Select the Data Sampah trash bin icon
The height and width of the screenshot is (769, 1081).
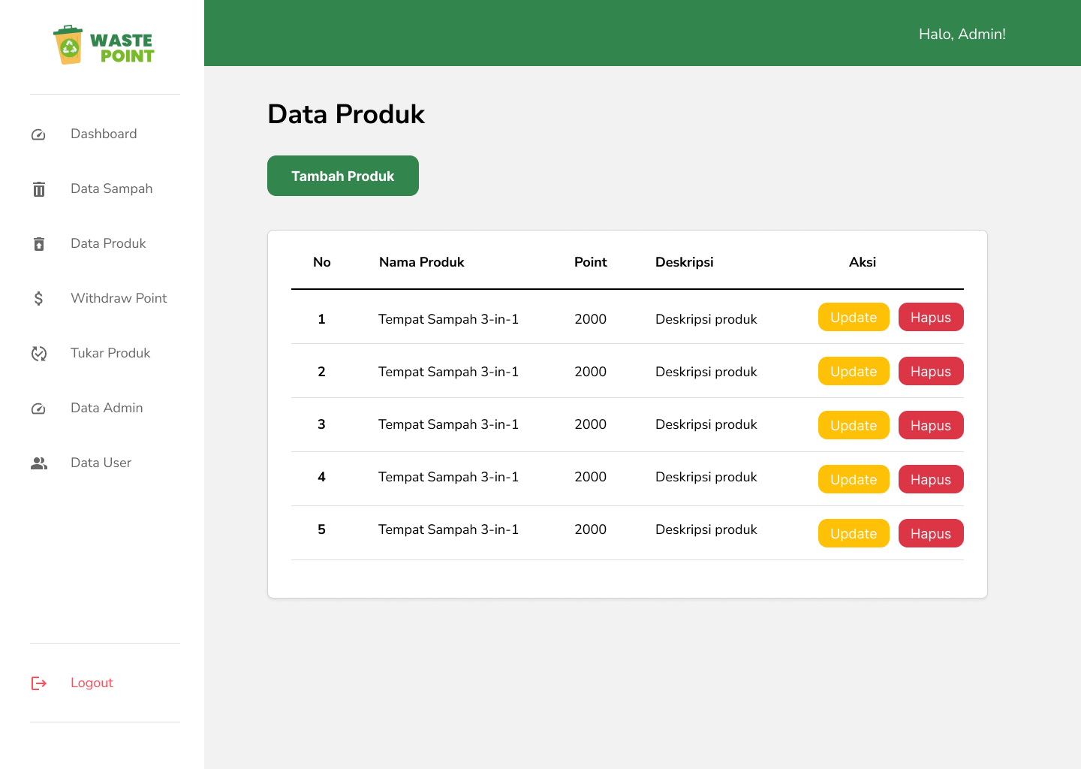[x=38, y=188]
